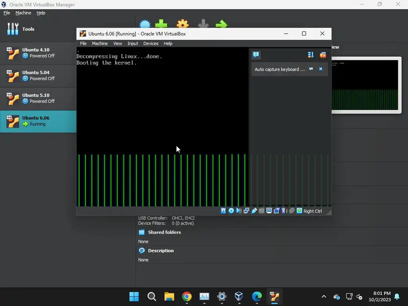Click the VM window resize grip corner
This screenshot has width=408, height=306.
[x=329, y=213]
